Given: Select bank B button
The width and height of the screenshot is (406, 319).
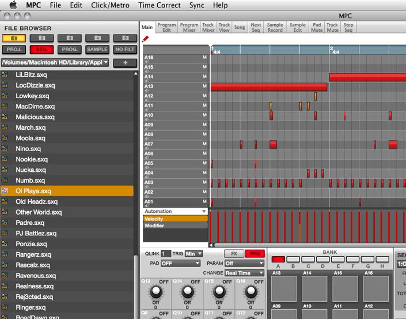Looking at the screenshot, I should click(293, 259).
